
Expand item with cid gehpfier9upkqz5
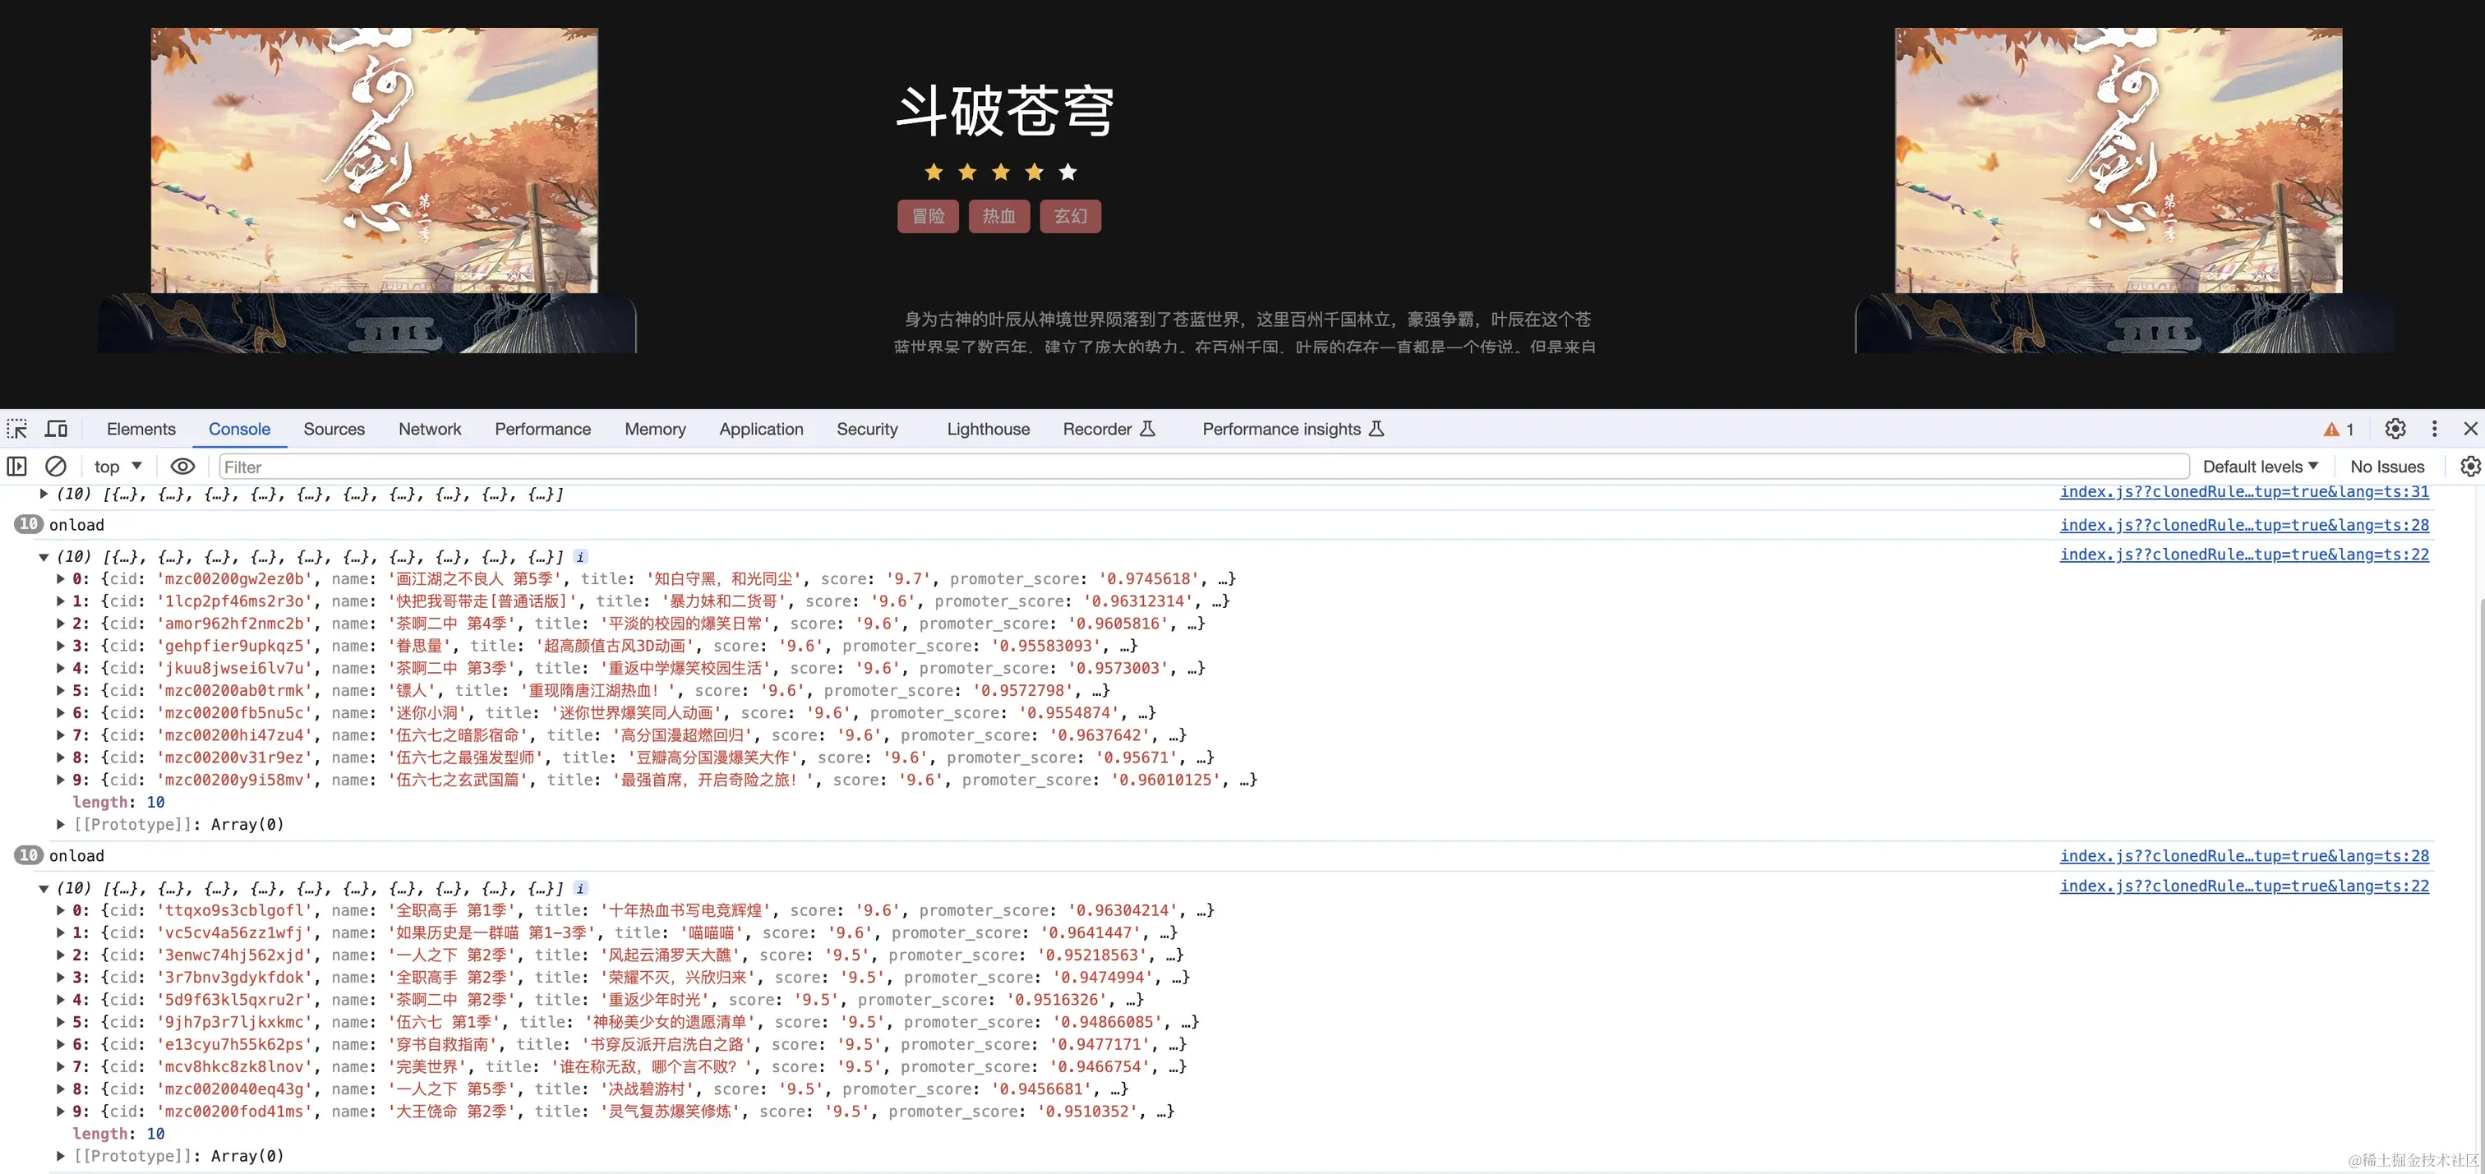point(61,647)
